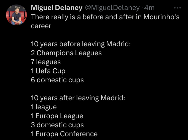Image resolution: width=188 pixels, height=140 pixels.
Task: Click the word "career" on second line
Action: point(41,26)
